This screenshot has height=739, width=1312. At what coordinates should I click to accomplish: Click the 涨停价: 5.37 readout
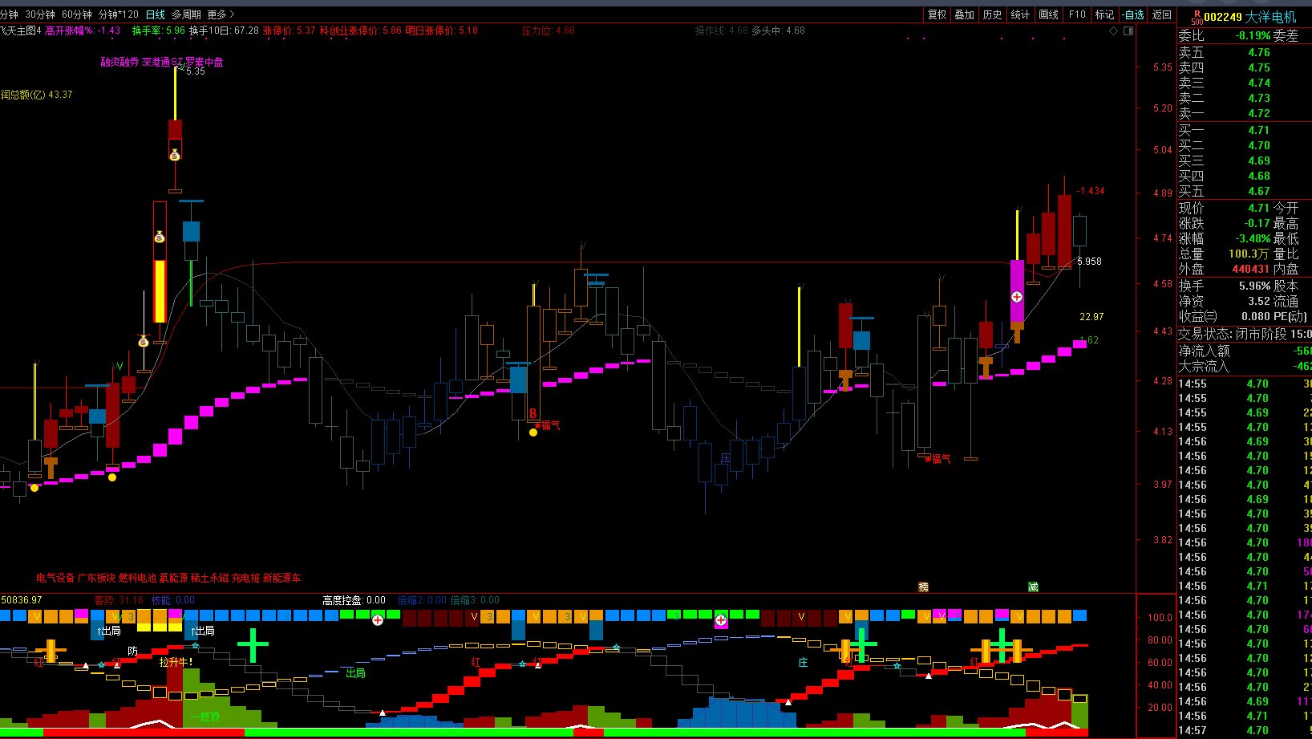290,30
